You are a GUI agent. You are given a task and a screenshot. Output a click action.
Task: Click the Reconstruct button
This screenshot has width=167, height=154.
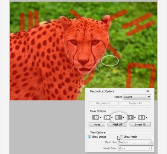click(x=104, y=103)
